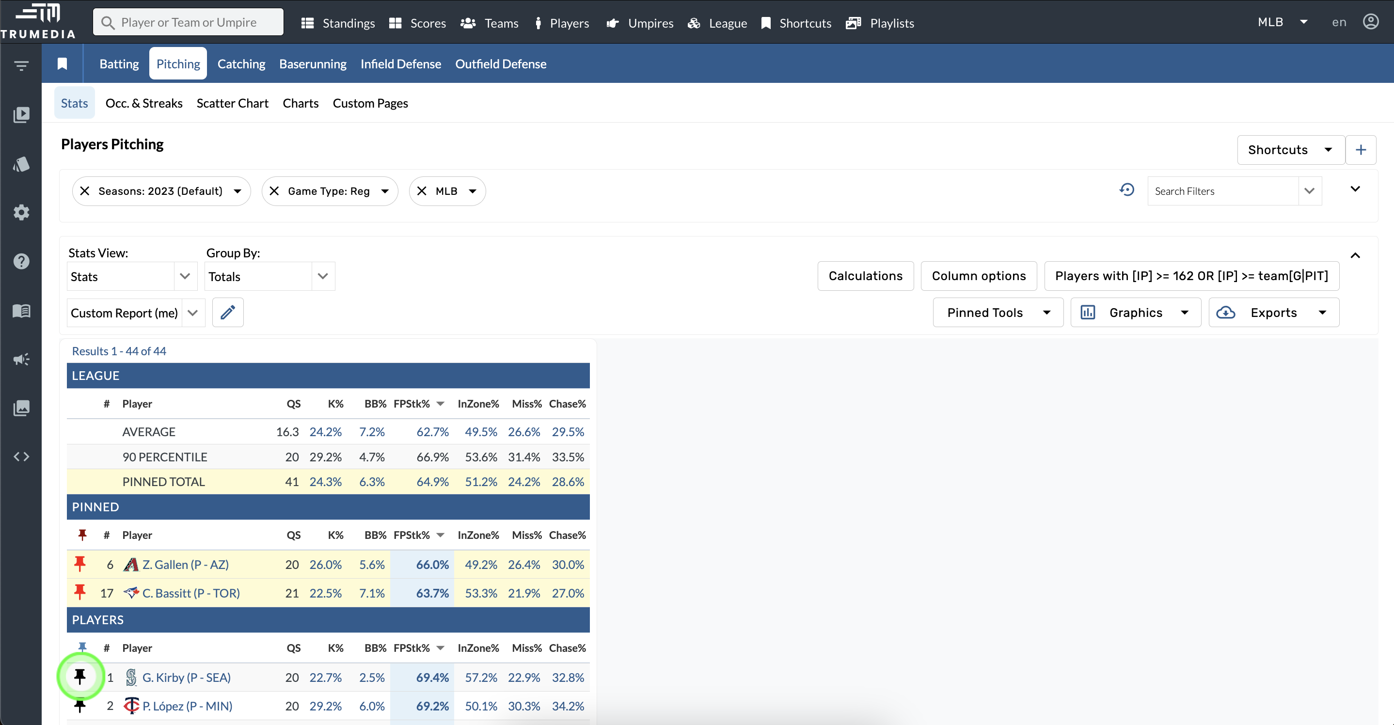Open the Scatter Chart tab
1394x725 pixels.
[x=232, y=103]
